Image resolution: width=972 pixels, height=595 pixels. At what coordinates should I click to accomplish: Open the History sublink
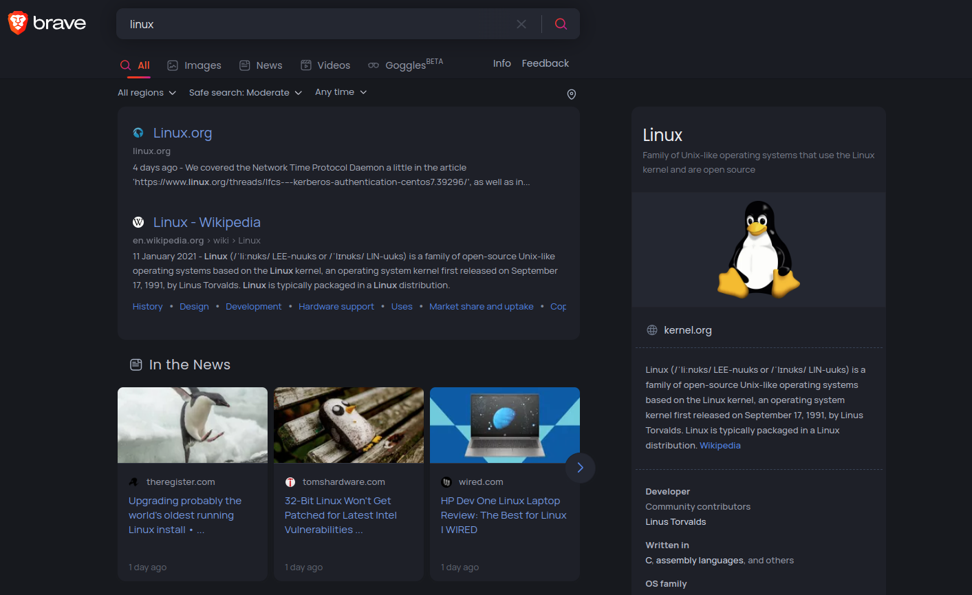[148, 307]
